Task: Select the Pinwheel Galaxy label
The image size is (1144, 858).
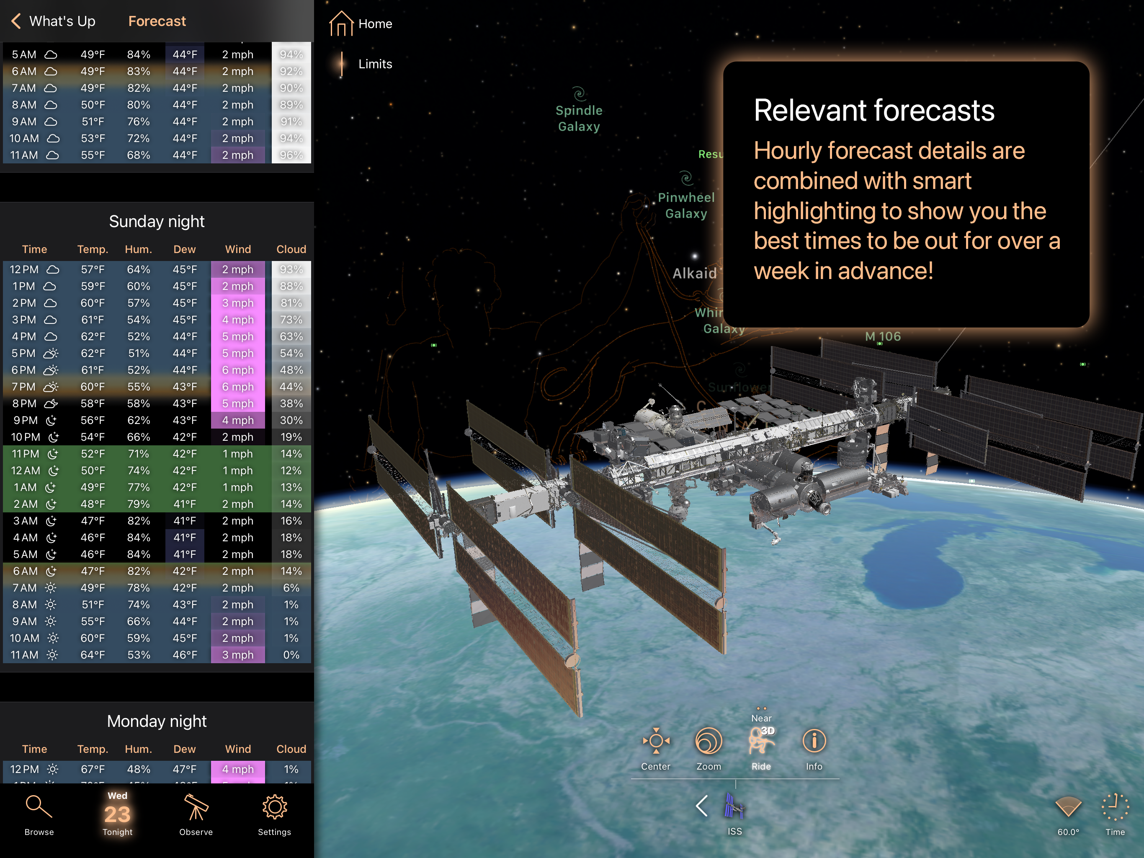Action: (x=686, y=205)
